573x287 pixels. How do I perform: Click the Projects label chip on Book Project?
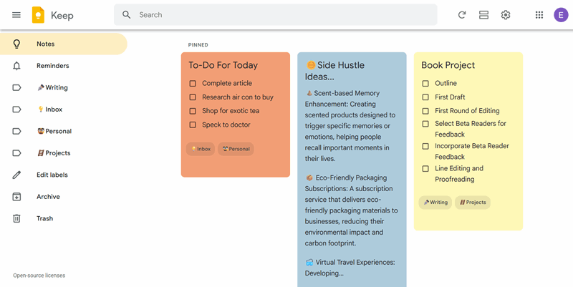point(472,203)
